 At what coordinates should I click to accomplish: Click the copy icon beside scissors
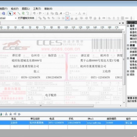pos(52,13)
